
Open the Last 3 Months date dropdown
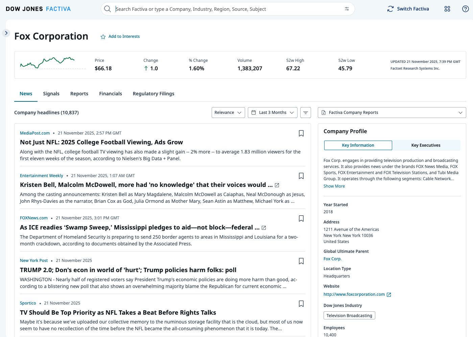(273, 113)
